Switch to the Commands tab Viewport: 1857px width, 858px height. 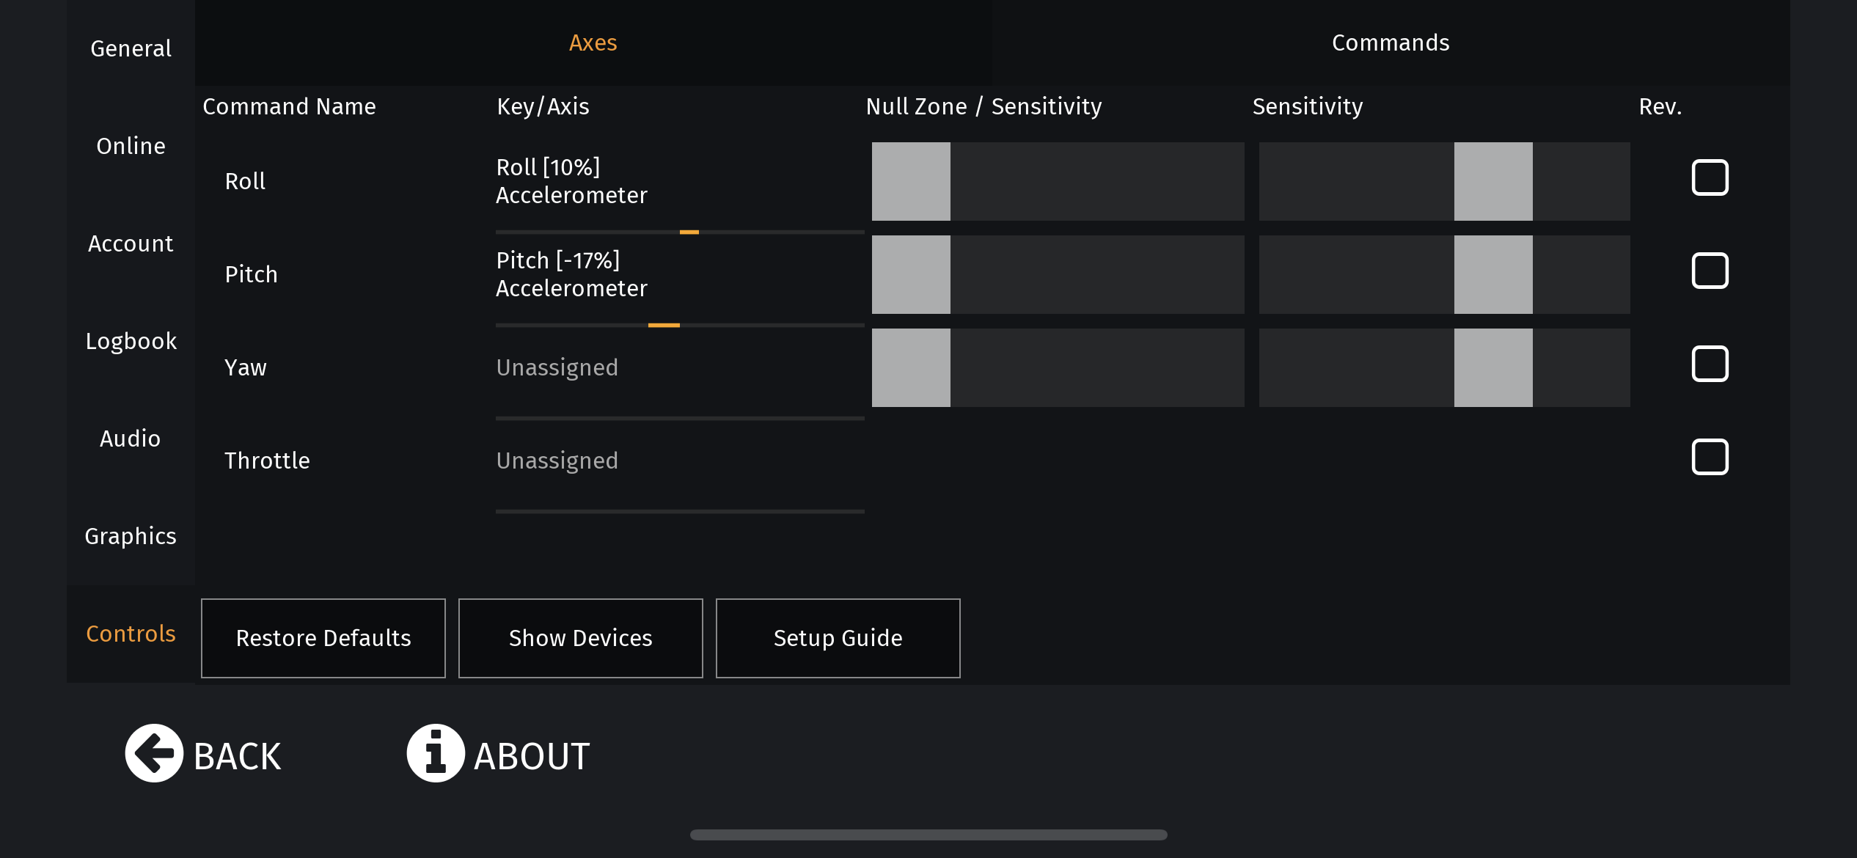click(x=1390, y=43)
